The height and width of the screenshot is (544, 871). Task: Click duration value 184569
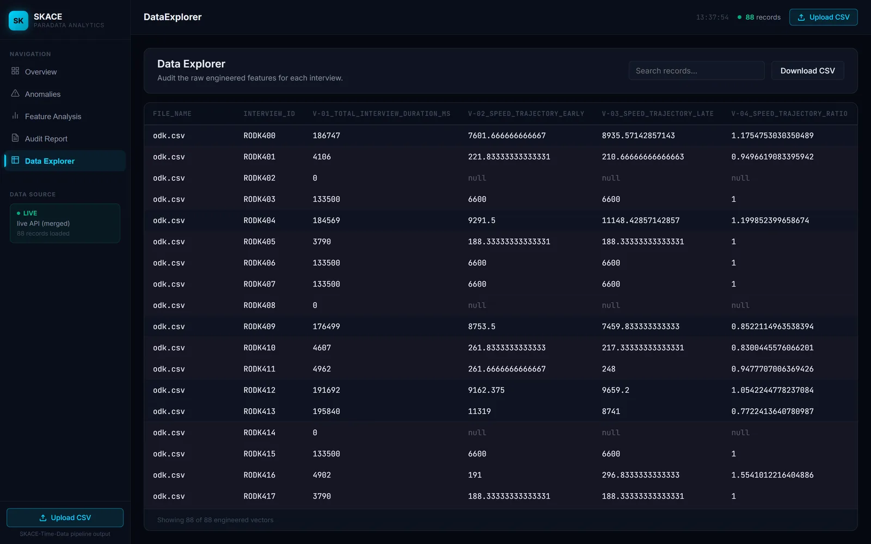click(x=326, y=220)
